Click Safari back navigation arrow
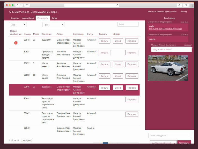Image resolution: width=198 pixels, height=149 pixels. 17,5
